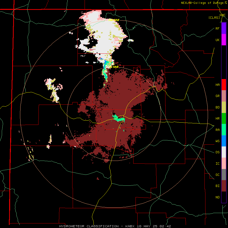Click the RA legend label
This screenshot has width=228, height=228.
pyautogui.click(x=217, y=130)
